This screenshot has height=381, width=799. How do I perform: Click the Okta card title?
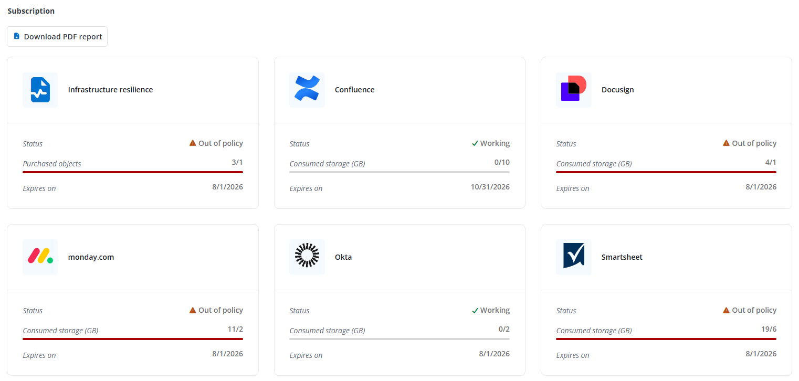343,257
